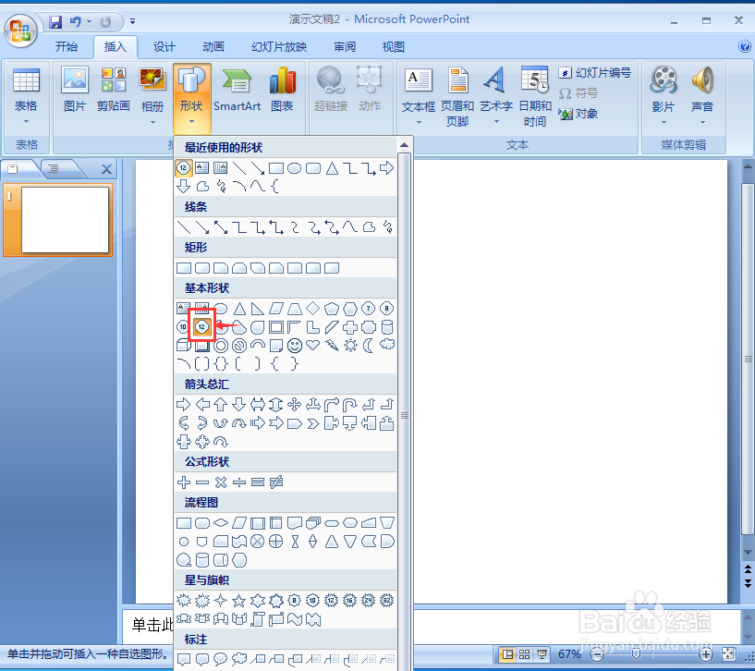
Task: Open PowerPoint help
Action: click(x=745, y=46)
